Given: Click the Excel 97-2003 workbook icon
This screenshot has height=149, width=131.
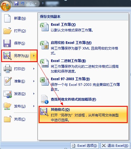Looking at the screenshot, I should [44, 81].
